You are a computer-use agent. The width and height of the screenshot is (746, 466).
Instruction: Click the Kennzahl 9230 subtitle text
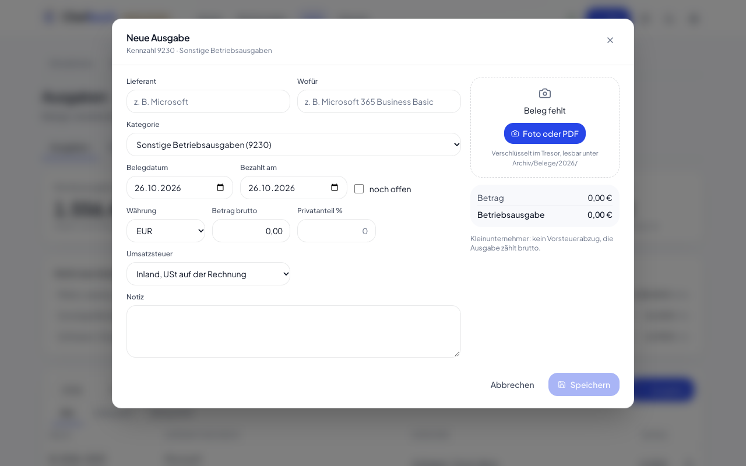(x=199, y=51)
